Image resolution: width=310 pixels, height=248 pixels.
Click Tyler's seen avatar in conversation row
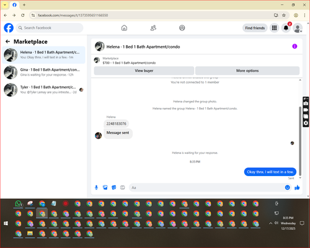(x=81, y=90)
